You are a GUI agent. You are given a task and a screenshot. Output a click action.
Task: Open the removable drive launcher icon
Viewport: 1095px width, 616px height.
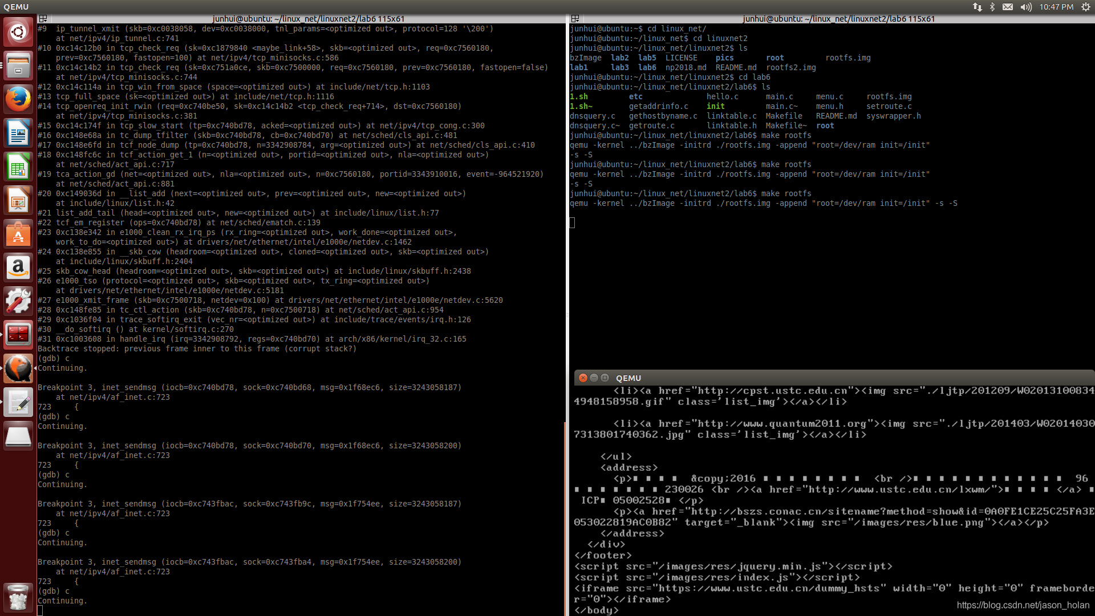click(18, 436)
